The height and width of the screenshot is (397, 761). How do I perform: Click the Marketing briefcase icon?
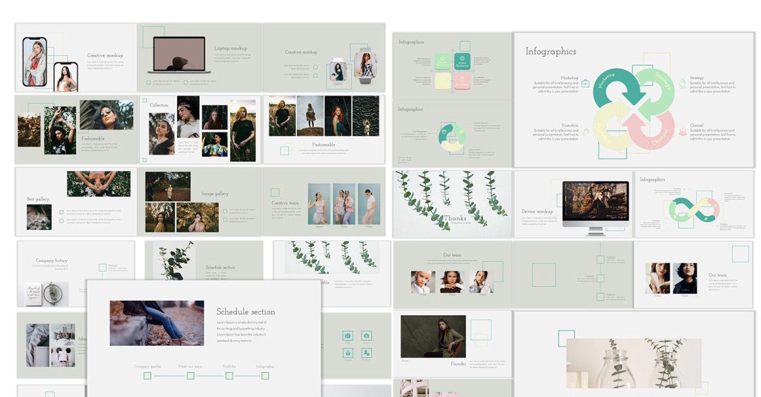pyautogui.click(x=585, y=84)
